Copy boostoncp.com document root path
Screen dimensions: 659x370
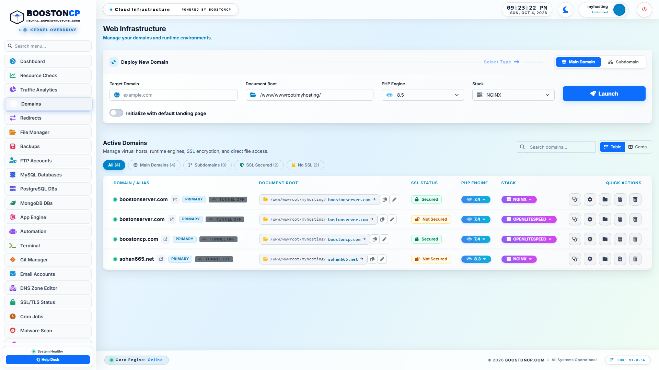pyautogui.click(x=375, y=239)
